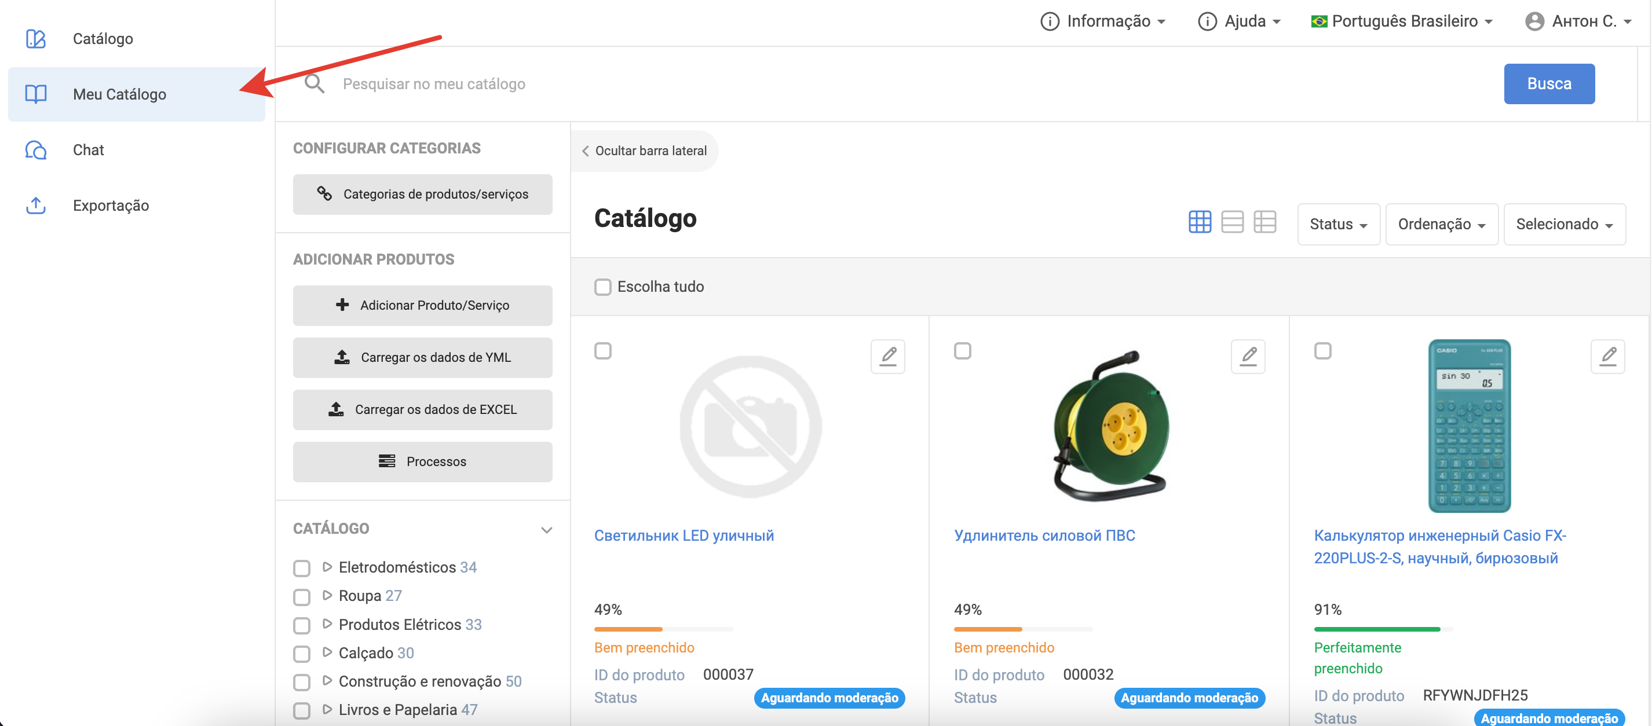Open the Ordenação sorting dropdown
The image size is (1652, 726).
tap(1441, 224)
